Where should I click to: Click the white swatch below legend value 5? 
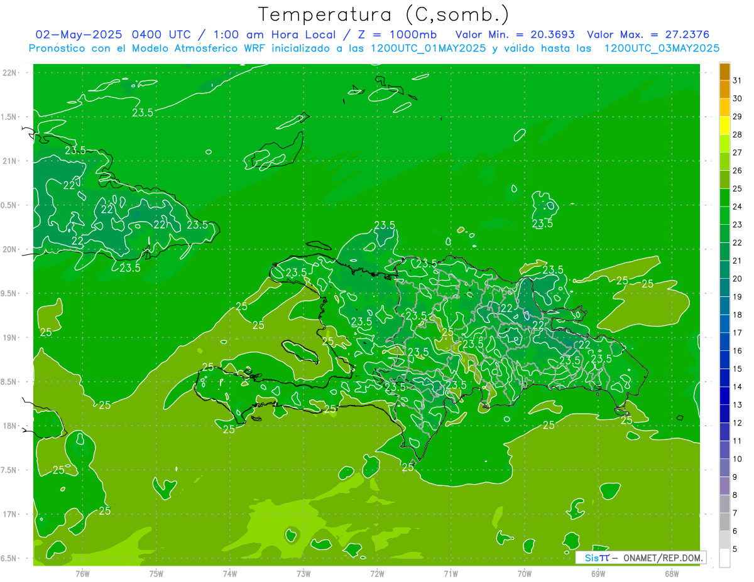tap(724, 558)
